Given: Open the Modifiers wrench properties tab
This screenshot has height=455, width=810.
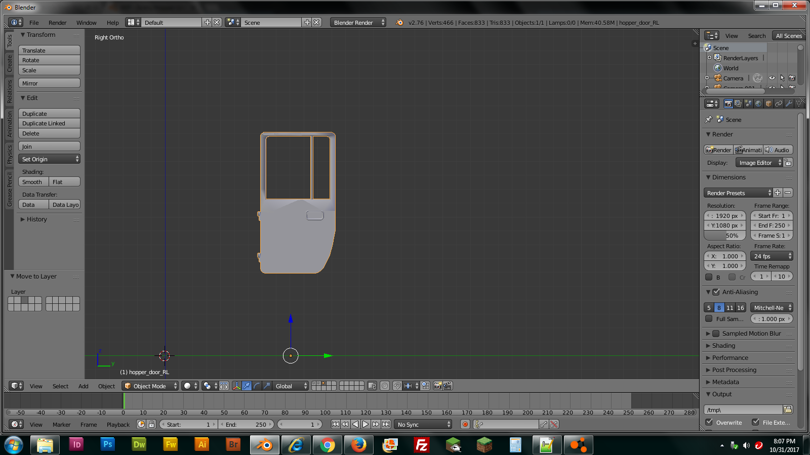Looking at the screenshot, I should tap(789, 104).
